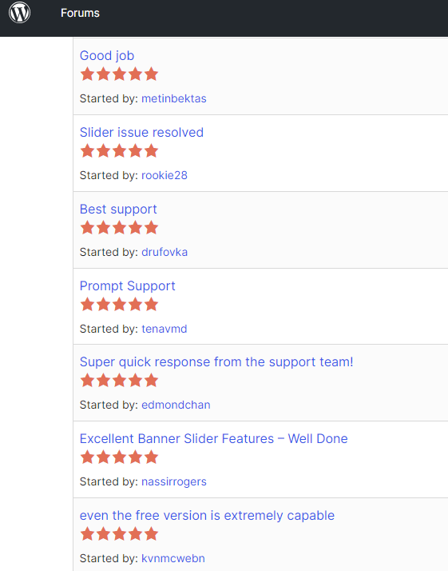Open the "Prompt Support" review
448x571 pixels.
[127, 286]
